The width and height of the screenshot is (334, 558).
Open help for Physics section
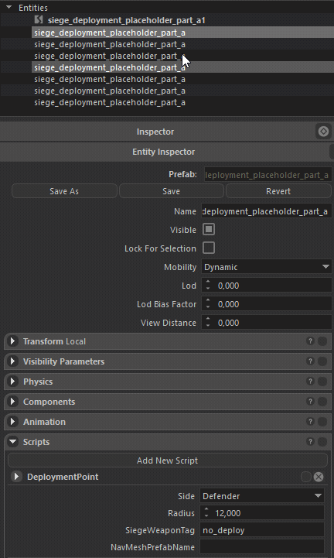pyautogui.click(x=310, y=381)
